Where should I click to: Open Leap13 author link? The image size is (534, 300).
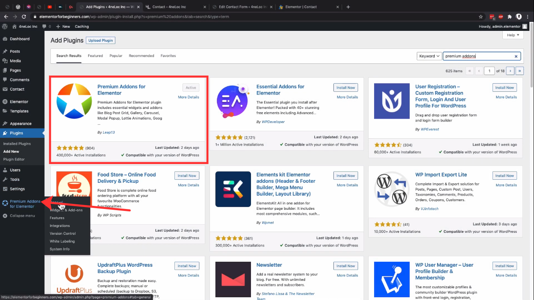coord(109,132)
